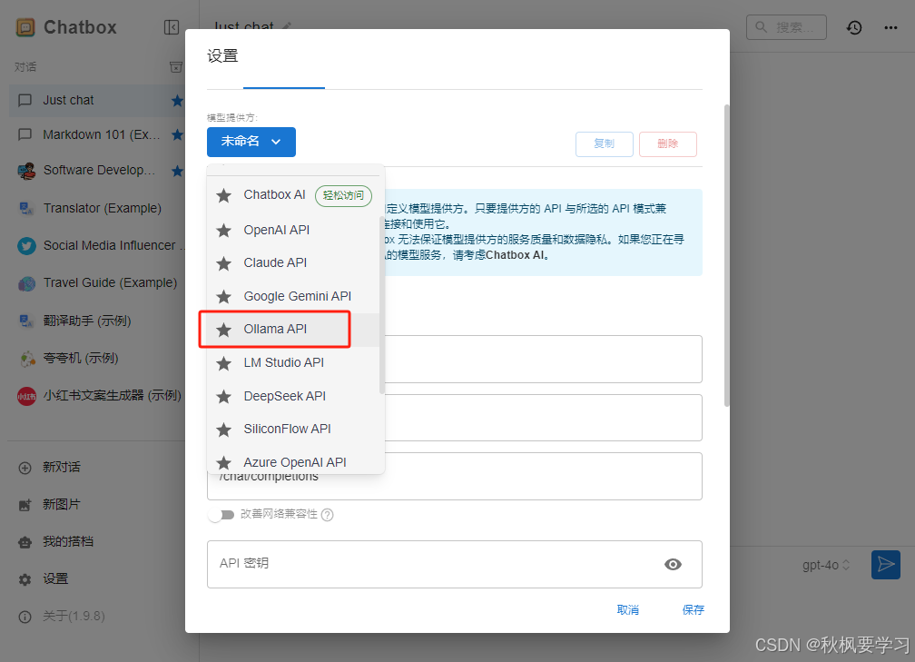This screenshot has width=915, height=662.
Task: Click the blue send message button
Action: click(x=886, y=565)
